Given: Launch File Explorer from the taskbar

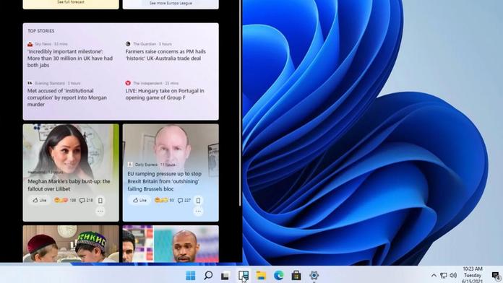Looking at the screenshot, I should click(x=261, y=275).
